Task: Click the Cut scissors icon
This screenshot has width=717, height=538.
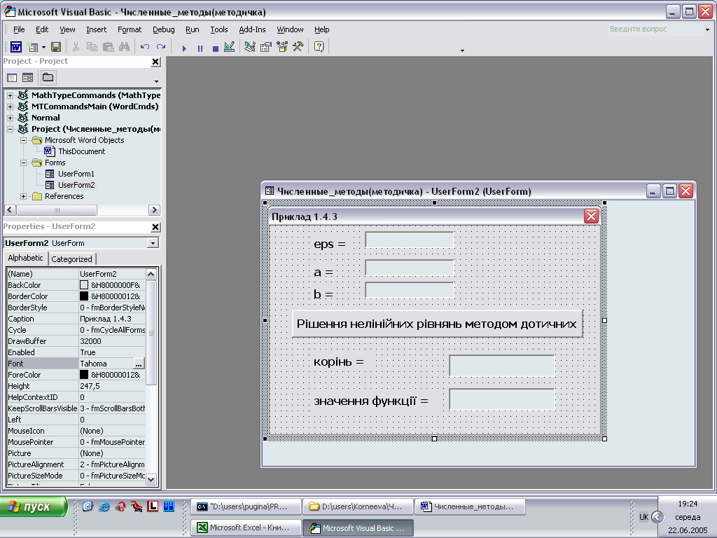Action: 76,47
